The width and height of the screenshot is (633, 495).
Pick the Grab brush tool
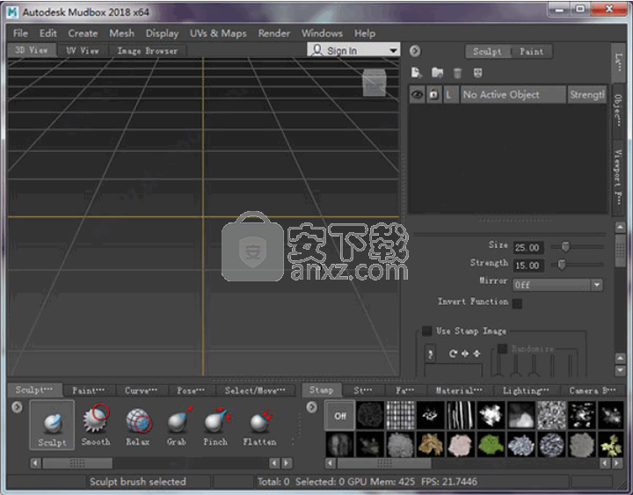[177, 426]
